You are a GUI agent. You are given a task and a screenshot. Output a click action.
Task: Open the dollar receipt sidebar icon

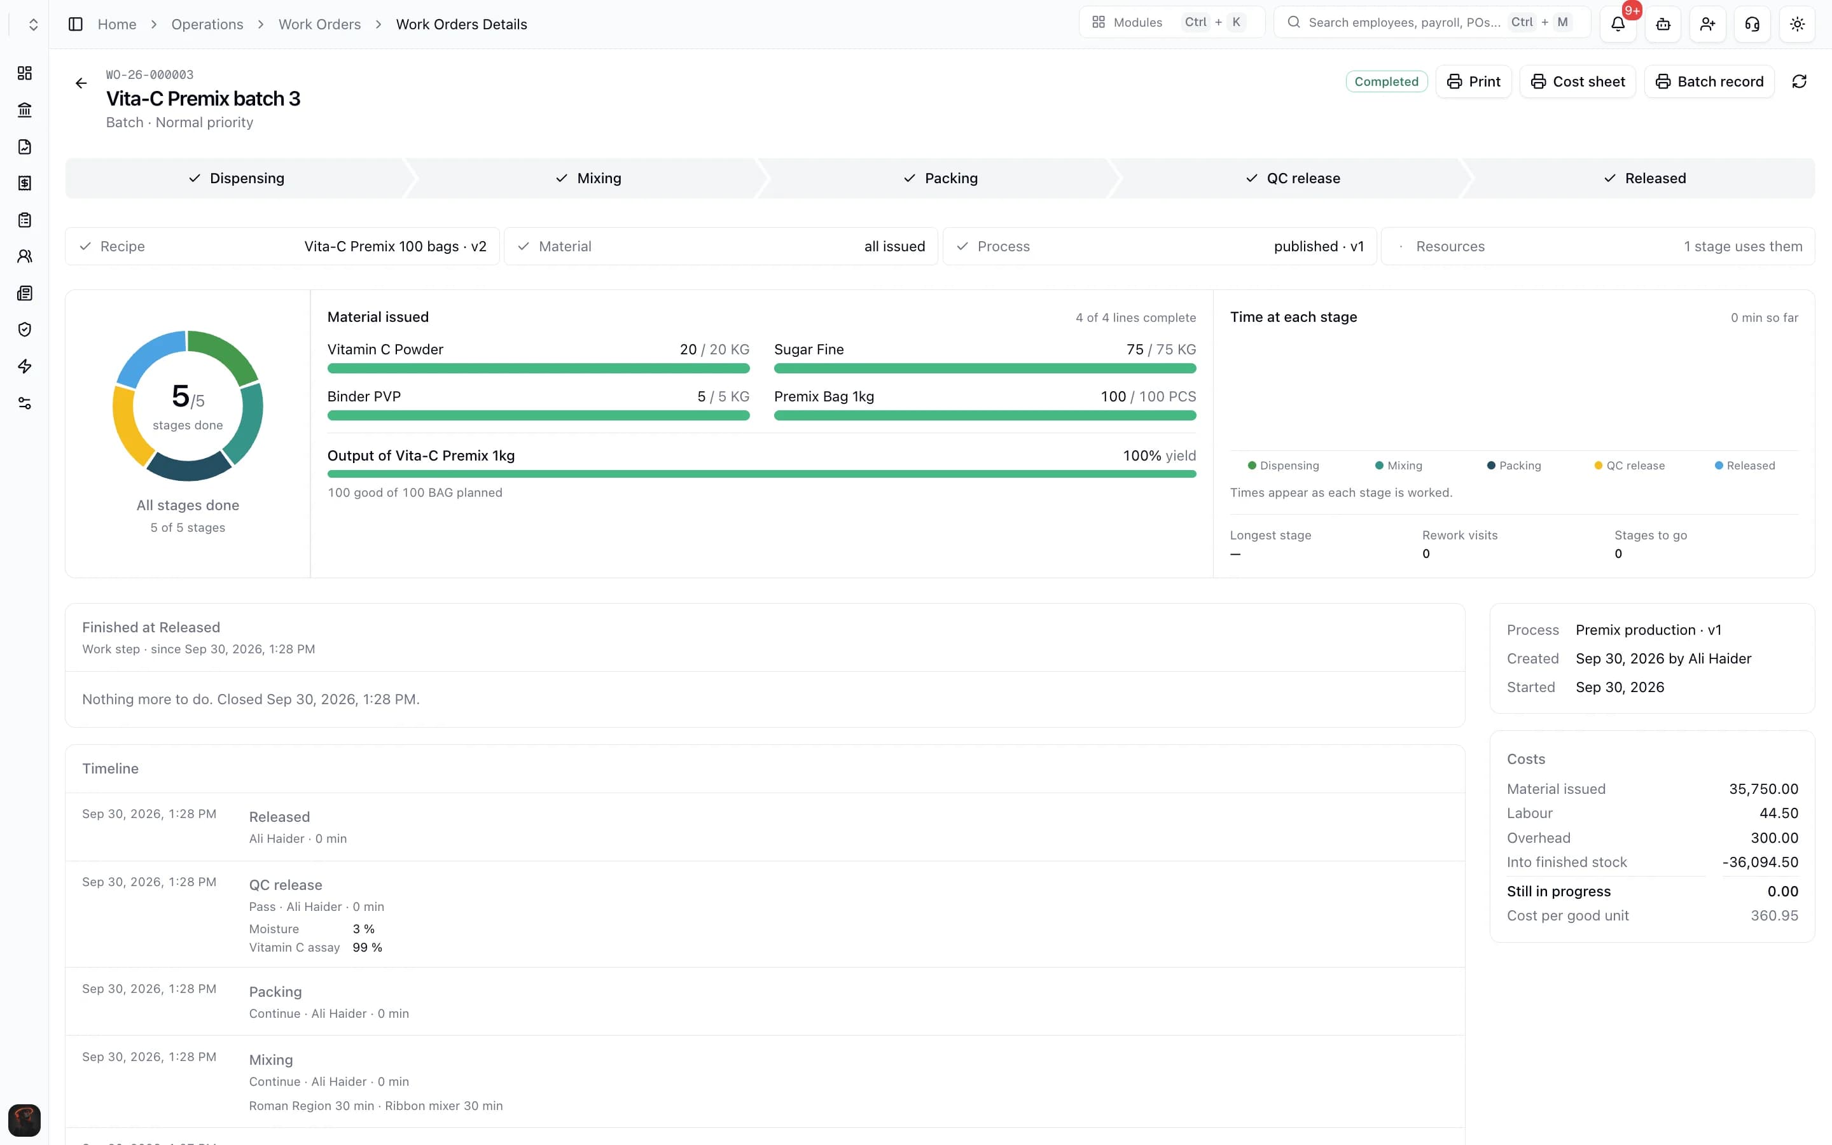click(x=25, y=183)
